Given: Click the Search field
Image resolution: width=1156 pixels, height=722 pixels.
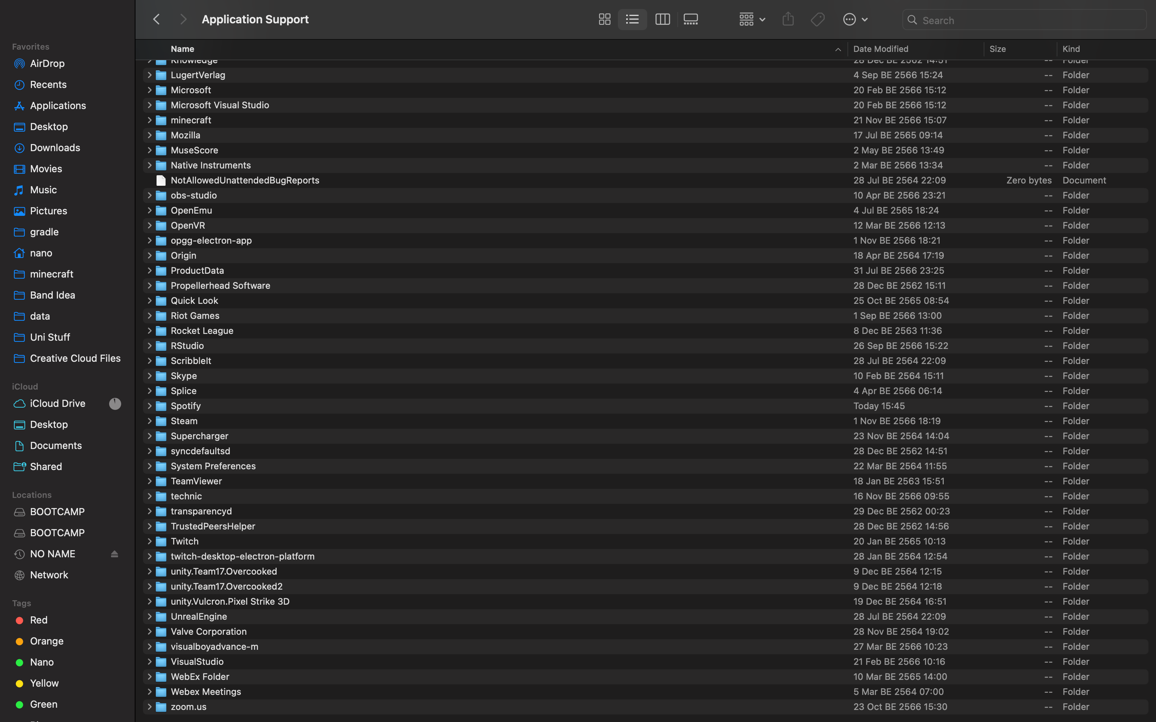Looking at the screenshot, I should [x=1027, y=21].
